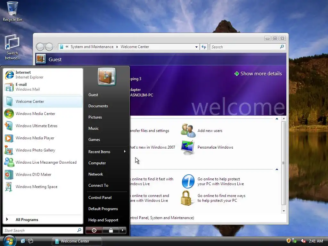The height and width of the screenshot is (246, 328).
Task: Open Windows Ultimate Extras
Action: pos(43,126)
